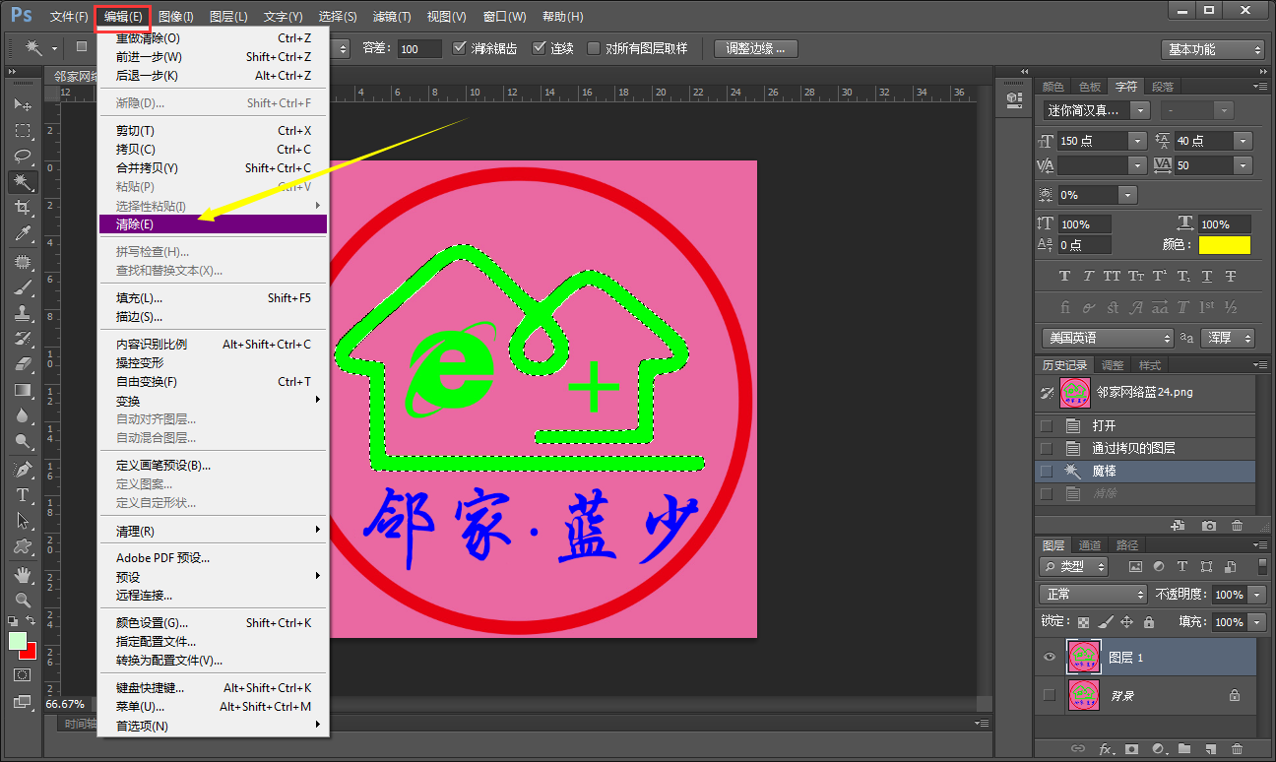Open blend mode dropdown 正常

click(1093, 595)
